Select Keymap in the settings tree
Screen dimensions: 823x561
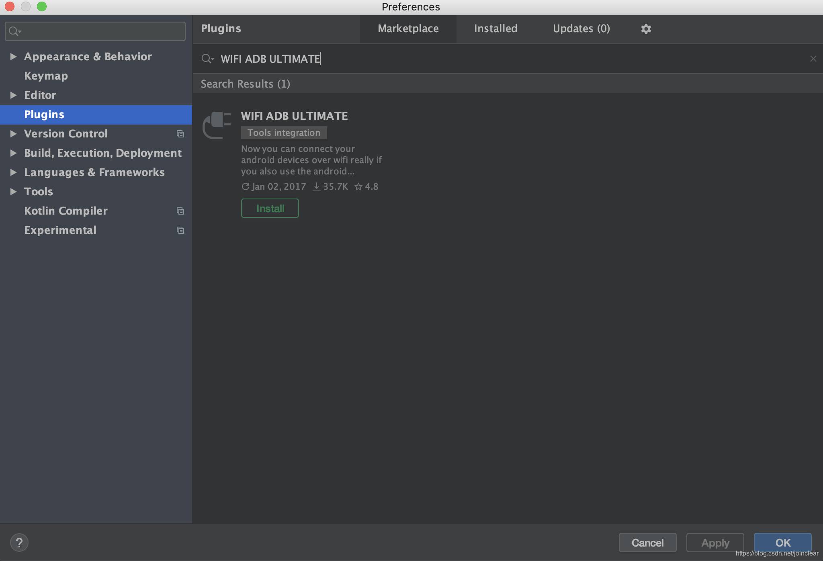pyautogui.click(x=46, y=76)
